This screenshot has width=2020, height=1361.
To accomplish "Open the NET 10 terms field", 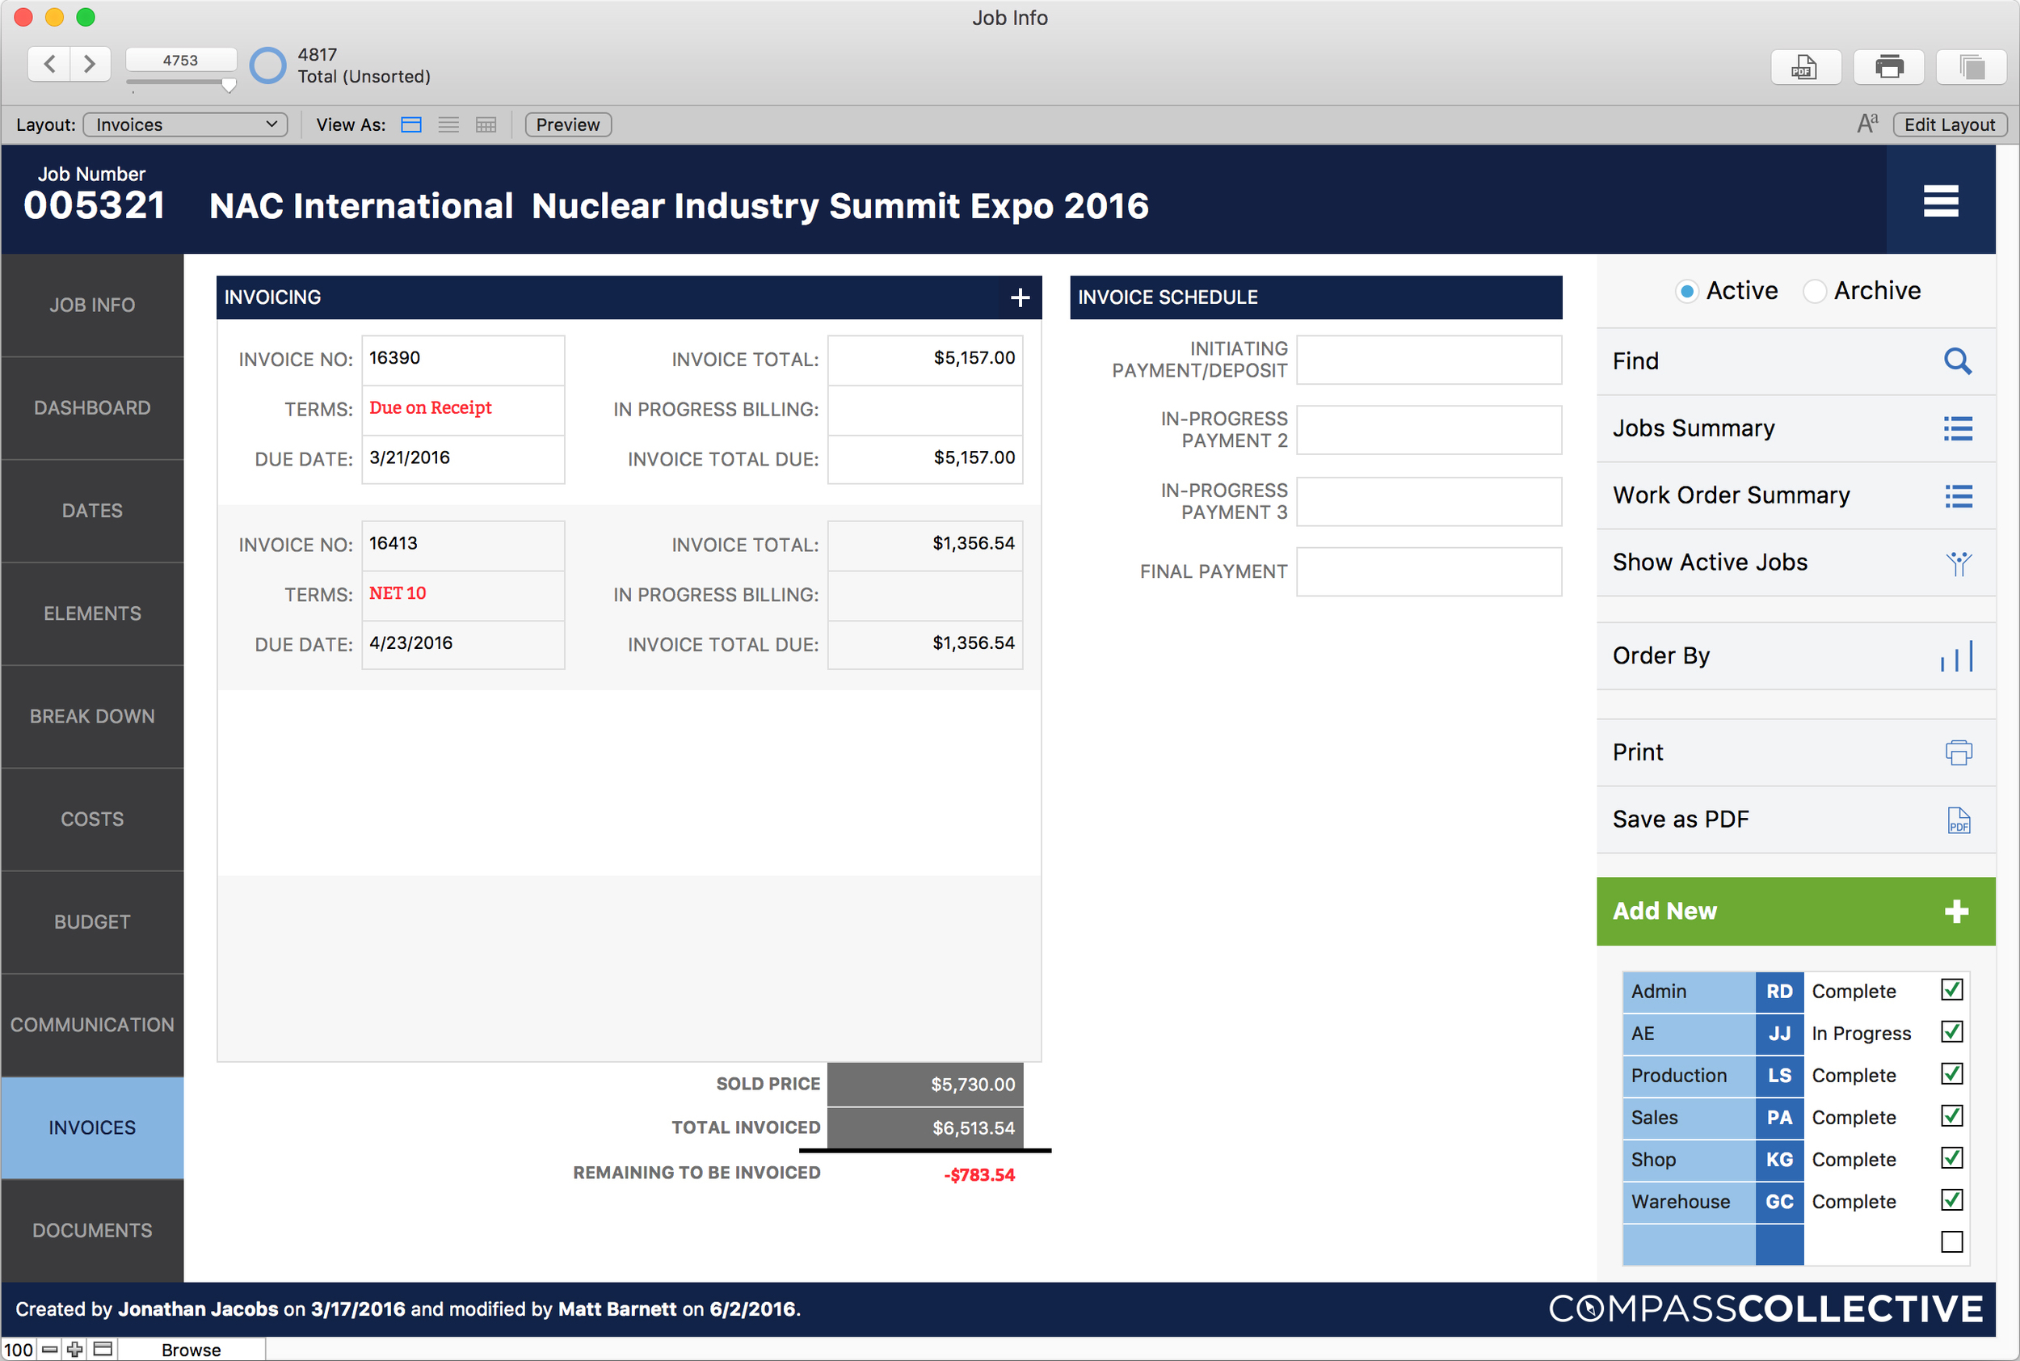I will tap(462, 595).
